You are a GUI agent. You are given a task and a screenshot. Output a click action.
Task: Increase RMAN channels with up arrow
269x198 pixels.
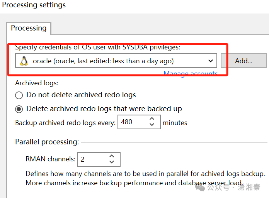[x=112, y=156]
